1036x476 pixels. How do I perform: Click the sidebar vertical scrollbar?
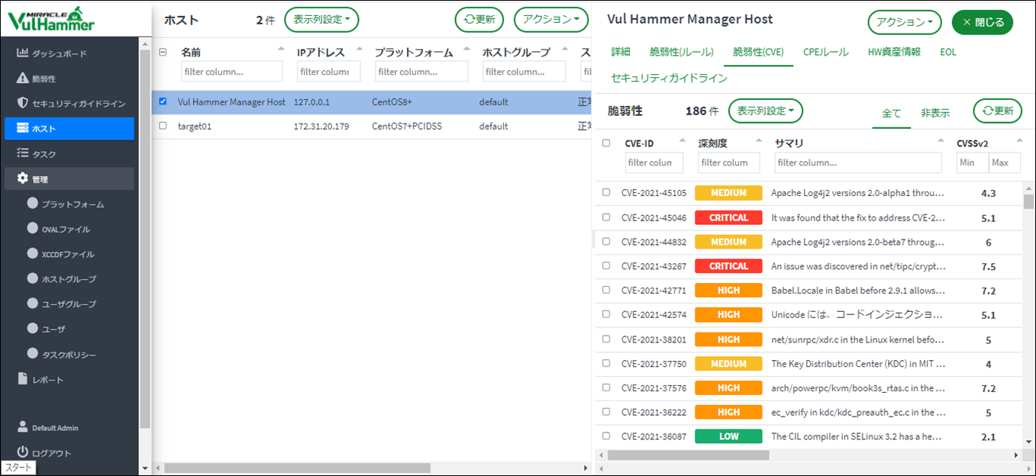(145, 238)
